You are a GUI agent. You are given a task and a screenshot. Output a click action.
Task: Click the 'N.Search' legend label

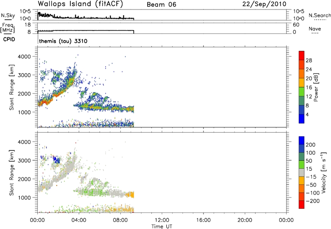click(319, 15)
